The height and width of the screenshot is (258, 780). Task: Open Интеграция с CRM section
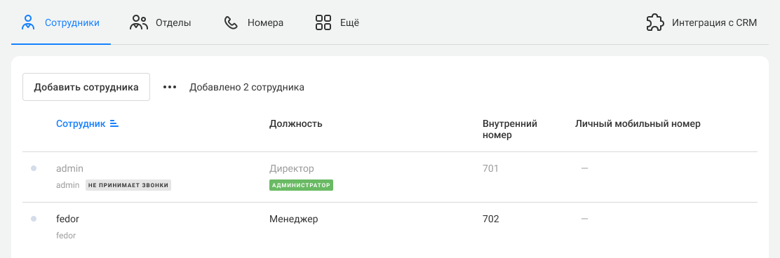701,22
